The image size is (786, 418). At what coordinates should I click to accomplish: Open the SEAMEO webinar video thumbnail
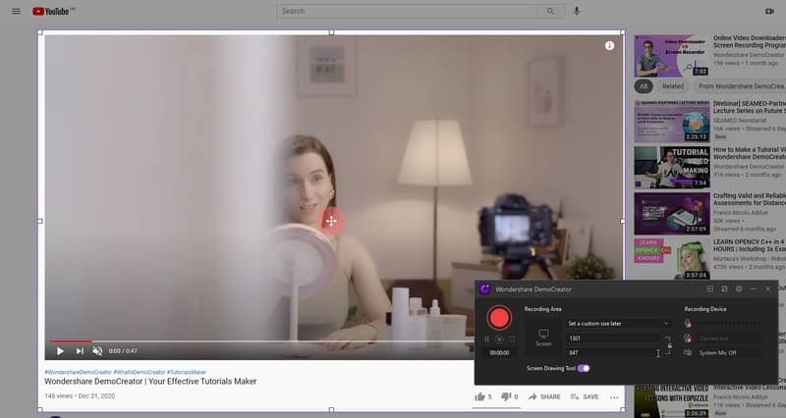pos(672,122)
